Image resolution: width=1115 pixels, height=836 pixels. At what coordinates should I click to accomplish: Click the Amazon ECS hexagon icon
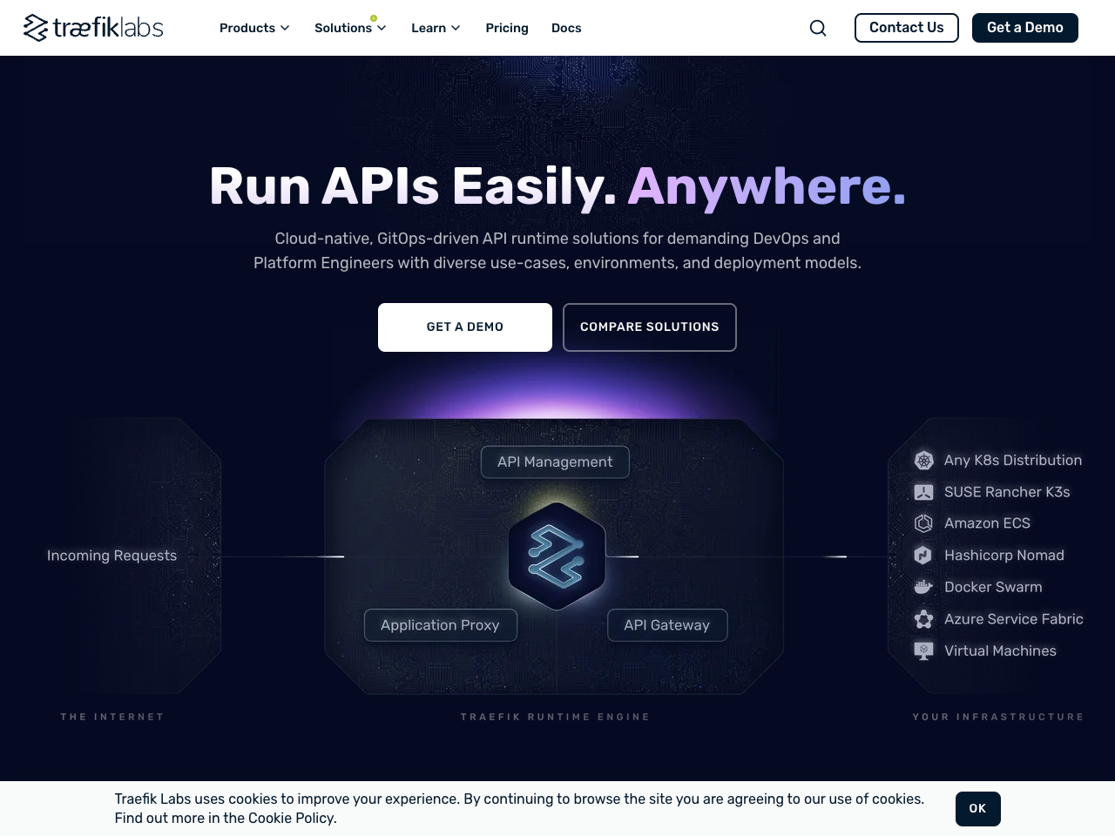pyautogui.click(x=923, y=523)
